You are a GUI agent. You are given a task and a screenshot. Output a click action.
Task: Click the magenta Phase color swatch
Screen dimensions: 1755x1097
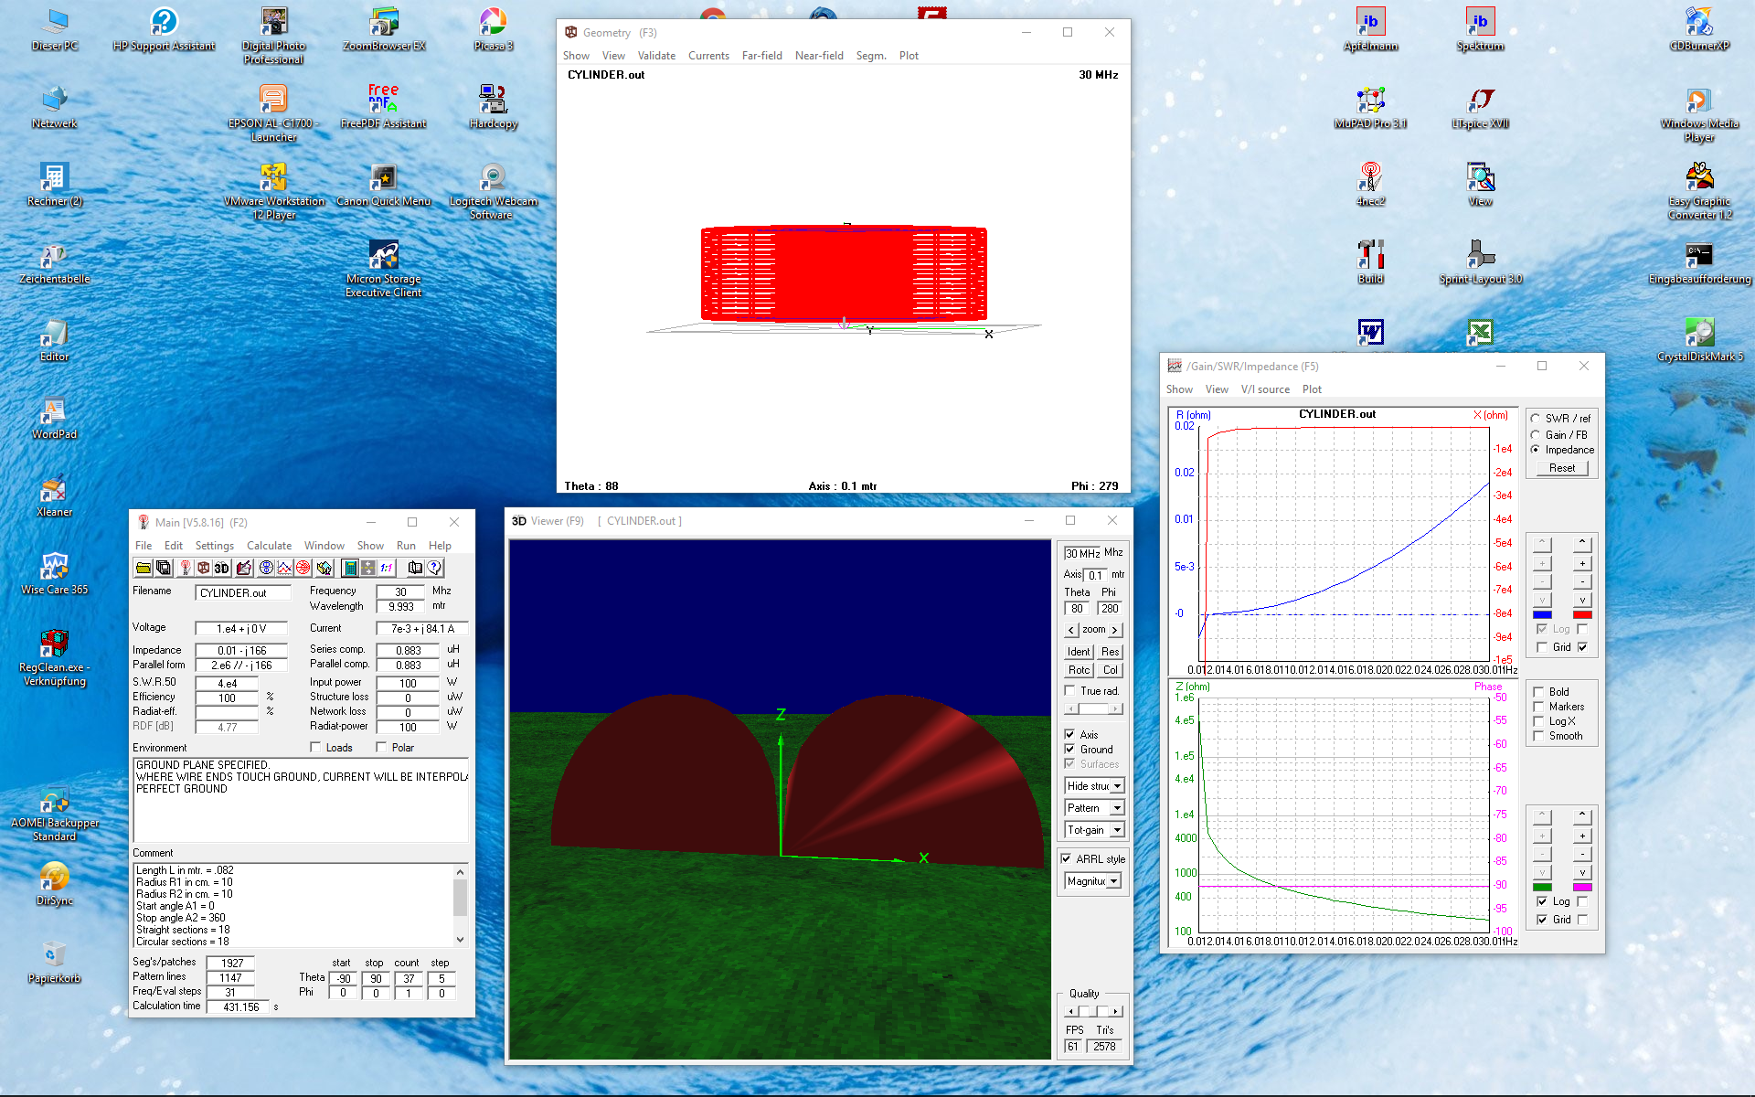[1582, 888]
